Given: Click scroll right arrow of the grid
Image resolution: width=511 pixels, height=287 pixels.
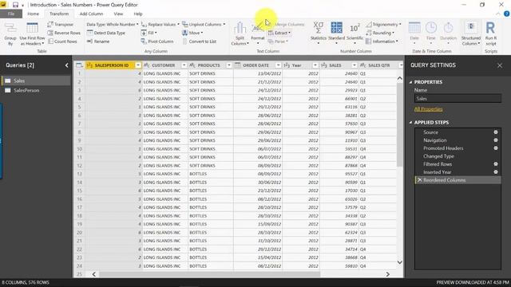Looking at the screenshot, I should click(x=387, y=274).
